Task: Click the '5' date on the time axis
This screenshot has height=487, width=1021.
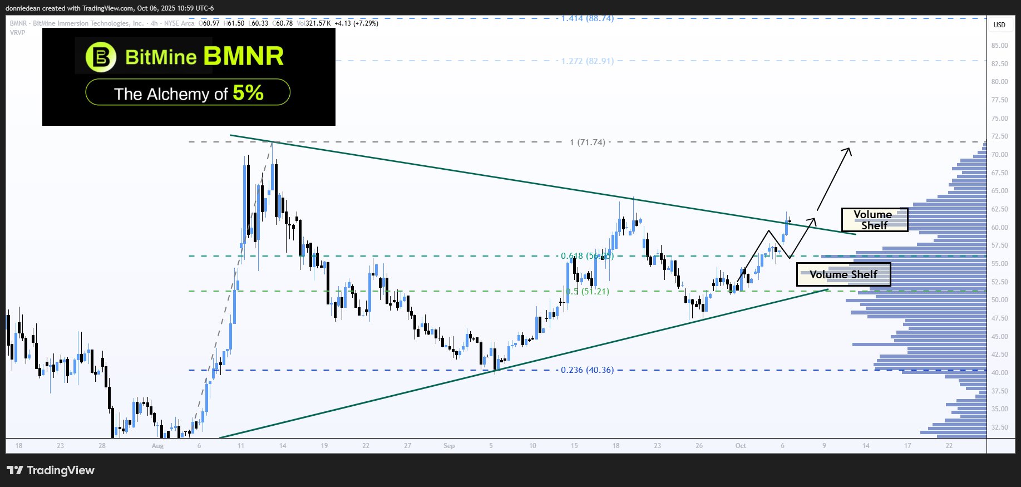Action: [x=491, y=446]
